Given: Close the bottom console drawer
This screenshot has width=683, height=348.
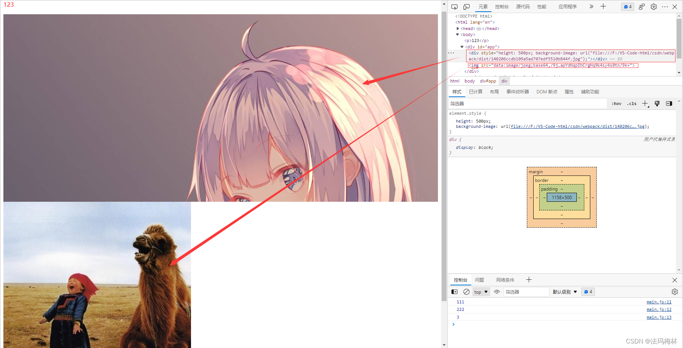Looking at the screenshot, I should pyautogui.click(x=675, y=280).
